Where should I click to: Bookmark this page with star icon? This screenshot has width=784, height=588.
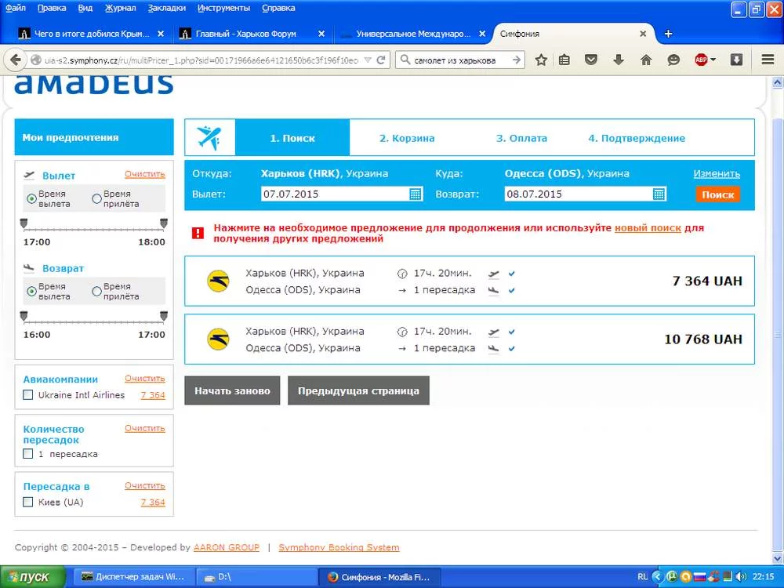[540, 60]
